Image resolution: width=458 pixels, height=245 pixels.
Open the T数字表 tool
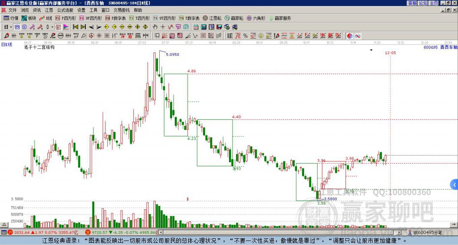(189, 18)
